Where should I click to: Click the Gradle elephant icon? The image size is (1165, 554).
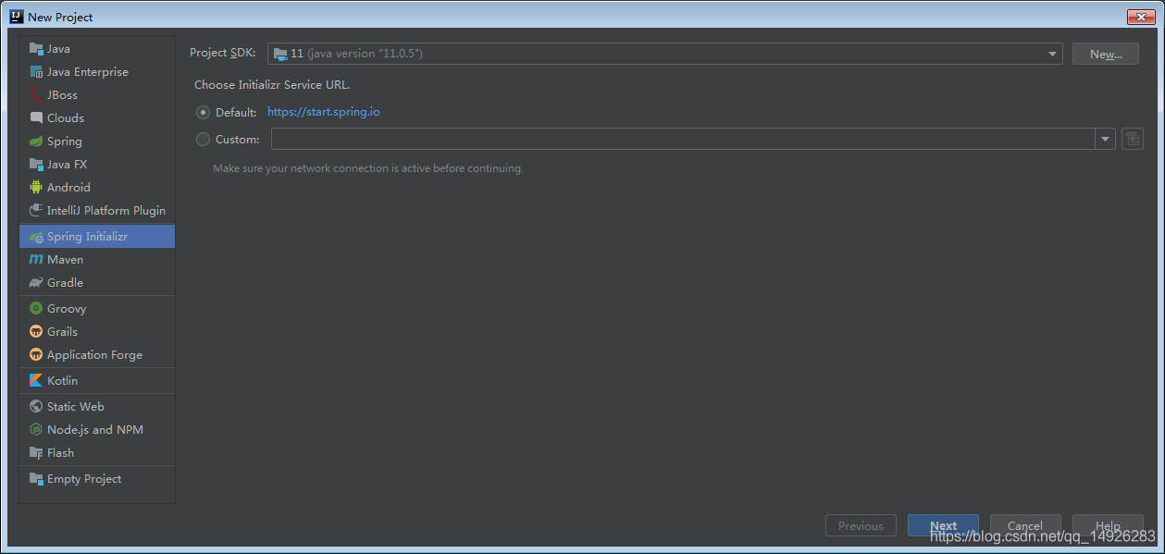click(x=36, y=283)
